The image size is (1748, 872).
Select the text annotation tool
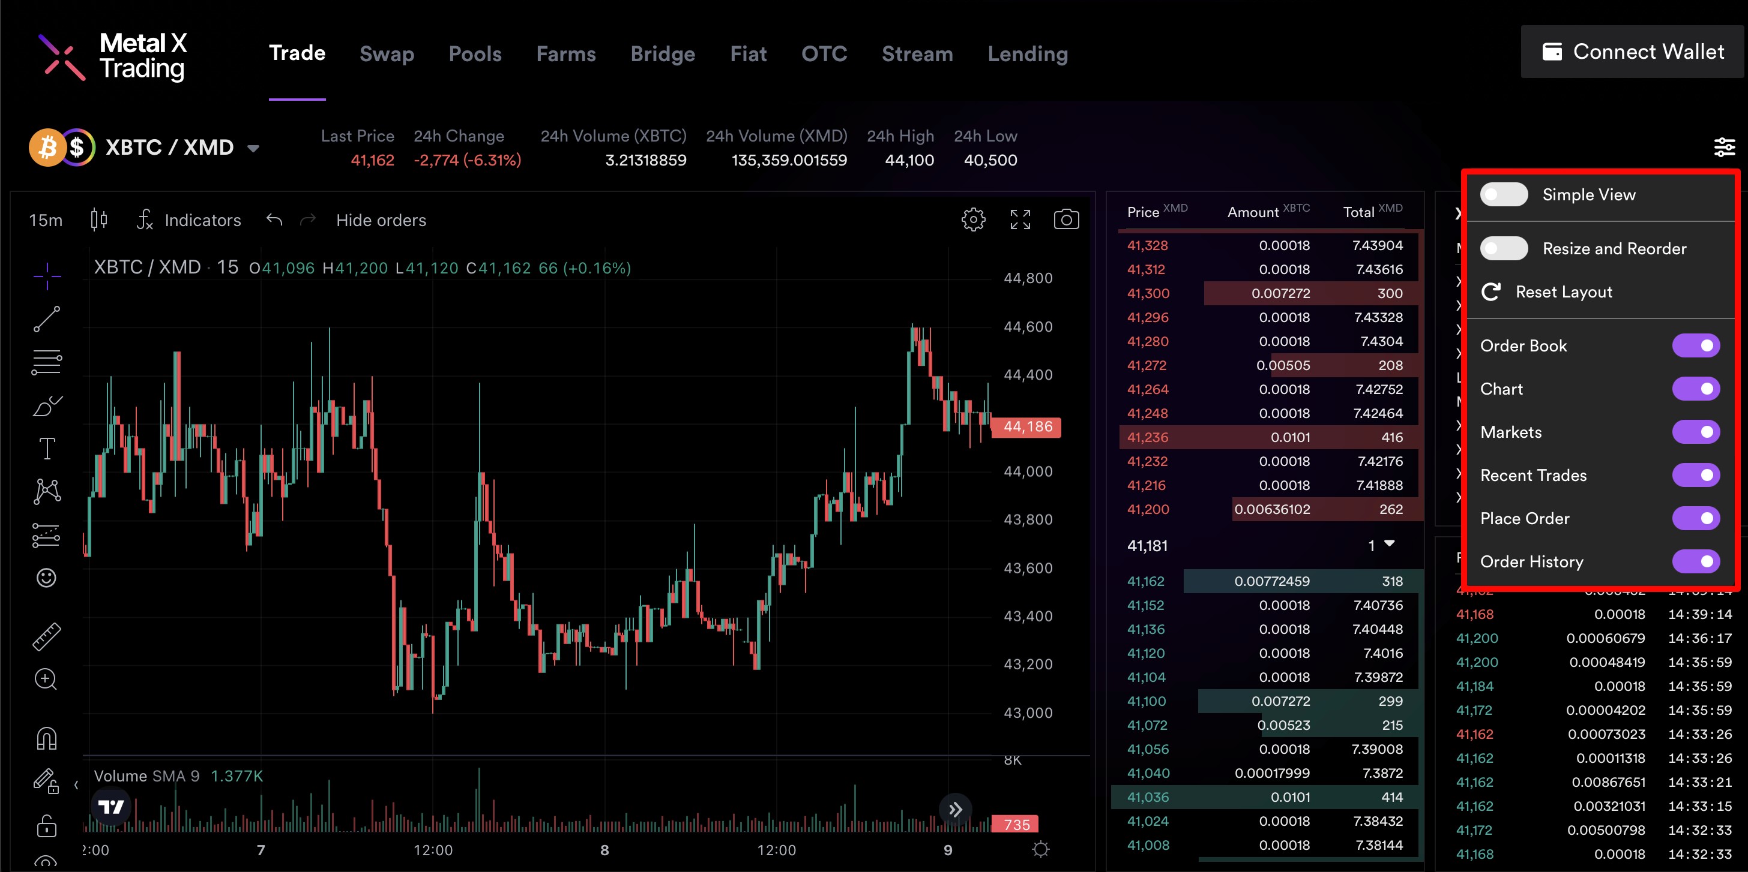(x=47, y=448)
